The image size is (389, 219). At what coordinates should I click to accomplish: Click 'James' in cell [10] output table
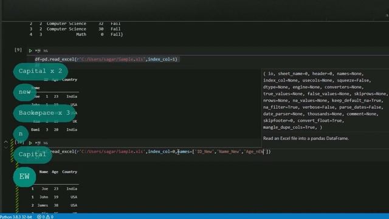point(43,206)
